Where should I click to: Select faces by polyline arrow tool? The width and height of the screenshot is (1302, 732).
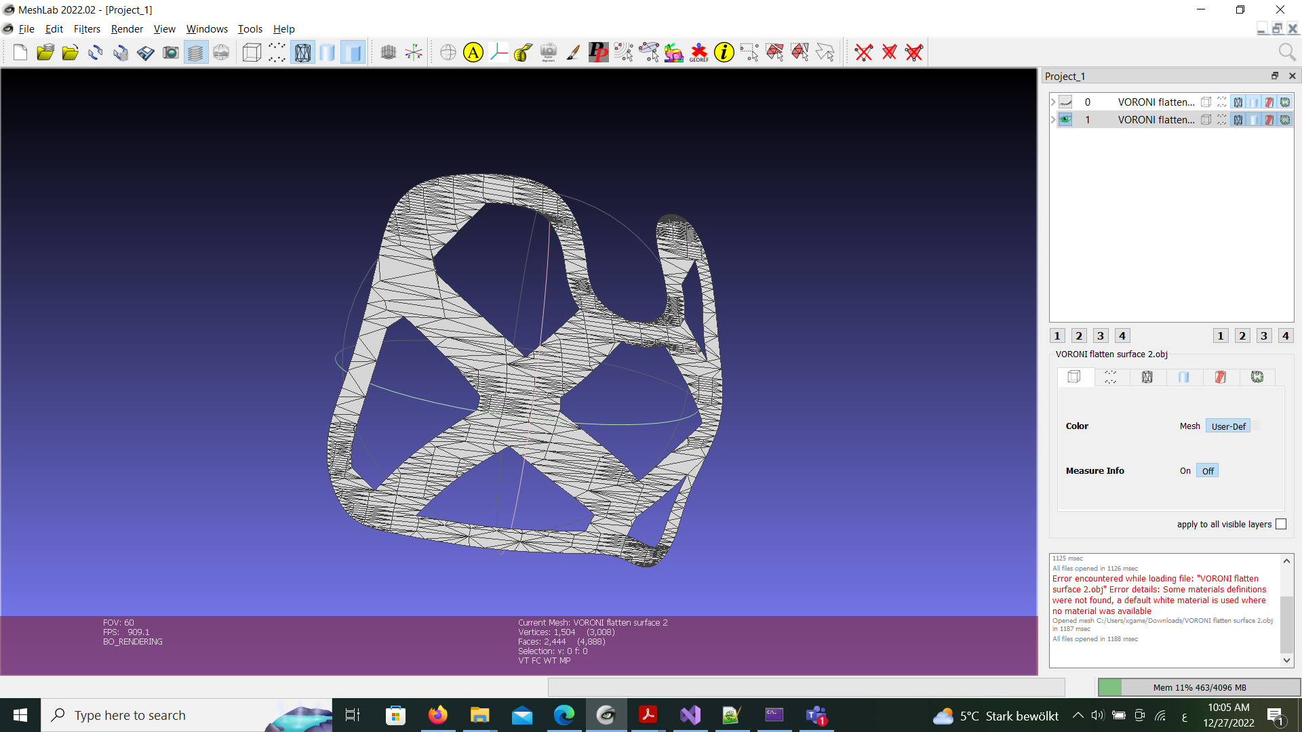click(x=825, y=52)
